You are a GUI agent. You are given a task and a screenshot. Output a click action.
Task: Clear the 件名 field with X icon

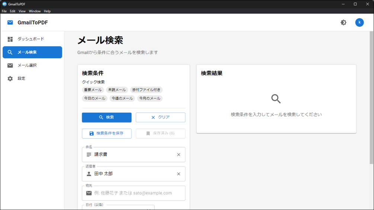pos(178,155)
